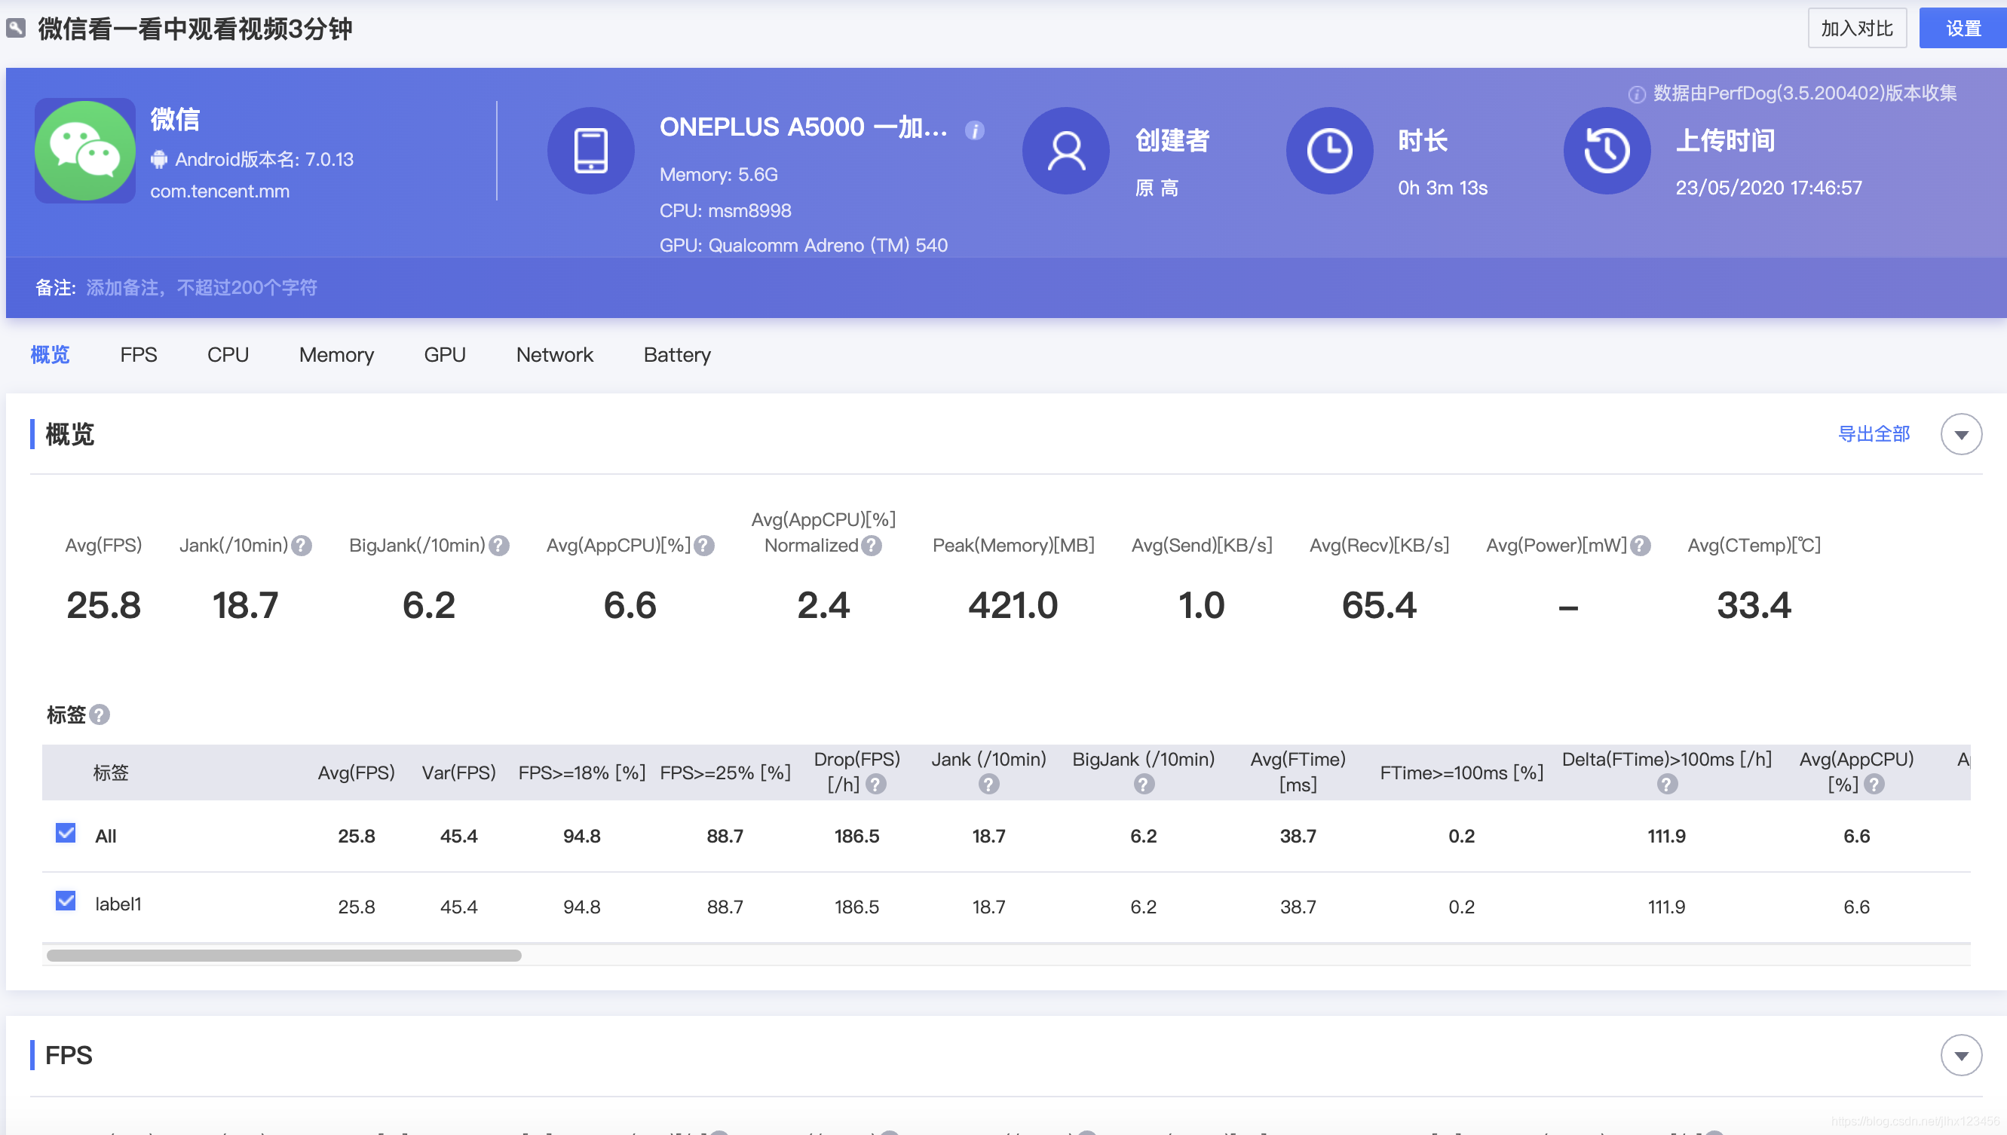Image resolution: width=2007 pixels, height=1135 pixels.
Task: Click help icon under Delta(FTime)>100ms column
Action: click(x=1667, y=785)
